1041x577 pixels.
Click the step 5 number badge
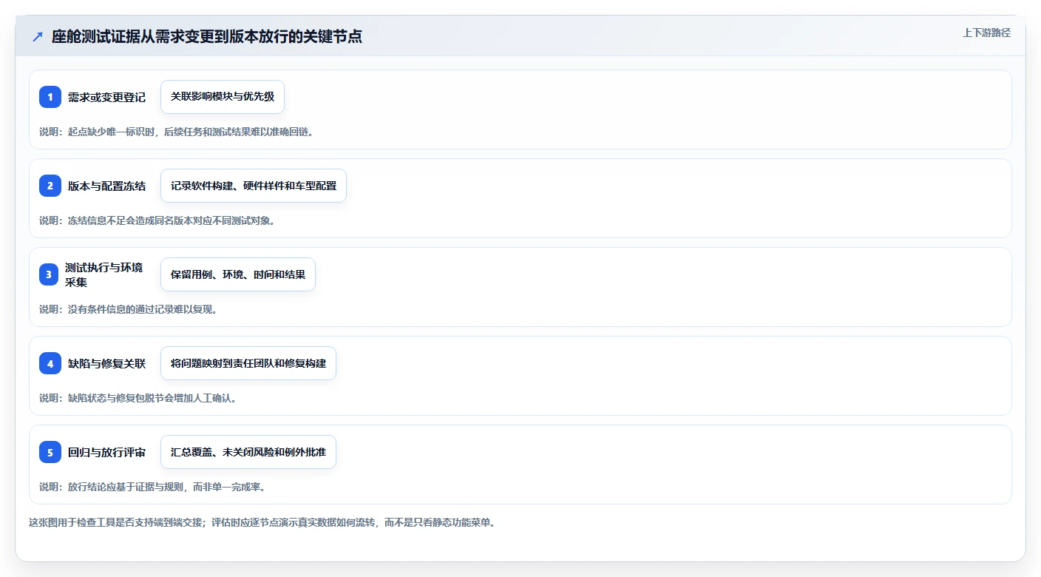[50, 452]
